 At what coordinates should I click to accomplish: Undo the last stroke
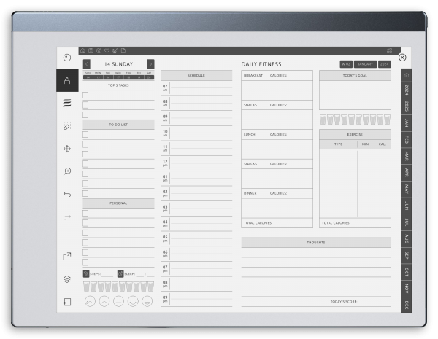[x=67, y=194]
